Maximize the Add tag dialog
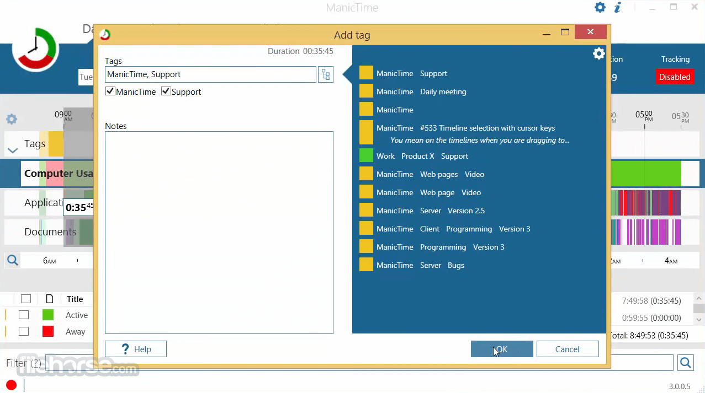Image resolution: width=705 pixels, height=393 pixels. coord(565,32)
